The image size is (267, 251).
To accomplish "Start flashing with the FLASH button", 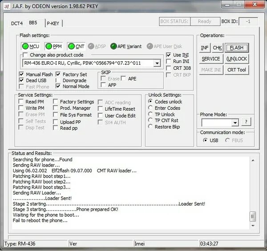I will click(237, 48).
